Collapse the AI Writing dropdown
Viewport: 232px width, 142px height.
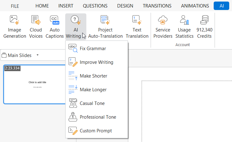75,27
